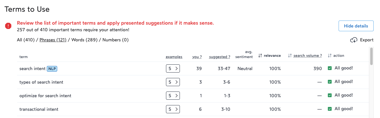
Task: Click the 'you ?' column help header
Action: 197,57
